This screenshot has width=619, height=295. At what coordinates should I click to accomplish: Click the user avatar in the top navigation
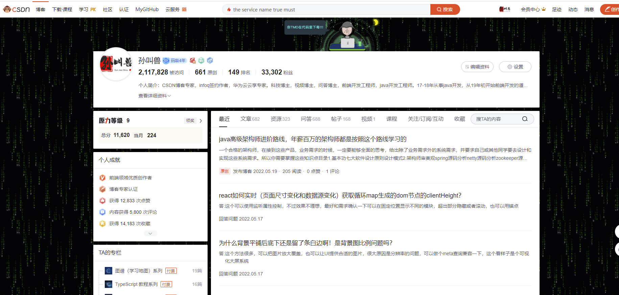click(x=504, y=9)
